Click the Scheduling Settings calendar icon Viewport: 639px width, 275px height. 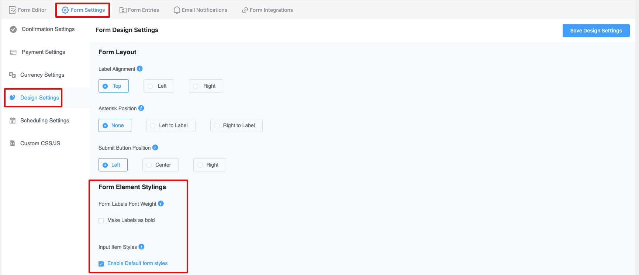tap(13, 121)
